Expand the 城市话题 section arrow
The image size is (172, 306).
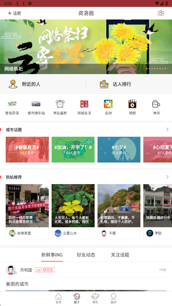[x=167, y=129]
